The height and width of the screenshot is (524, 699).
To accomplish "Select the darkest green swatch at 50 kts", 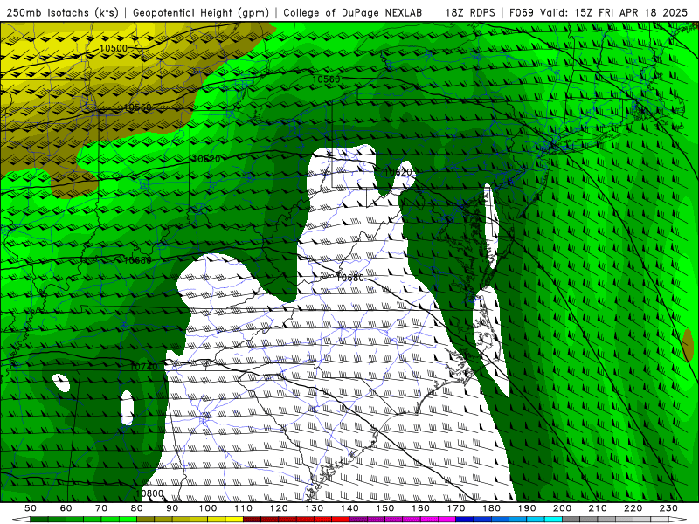I will tap(38, 520).
